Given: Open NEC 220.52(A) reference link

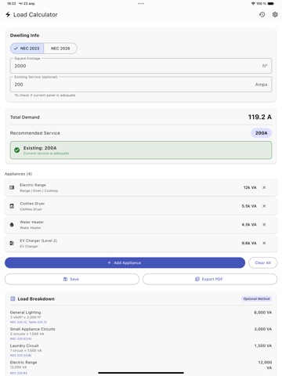Looking at the screenshot, I should [x=20, y=338].
